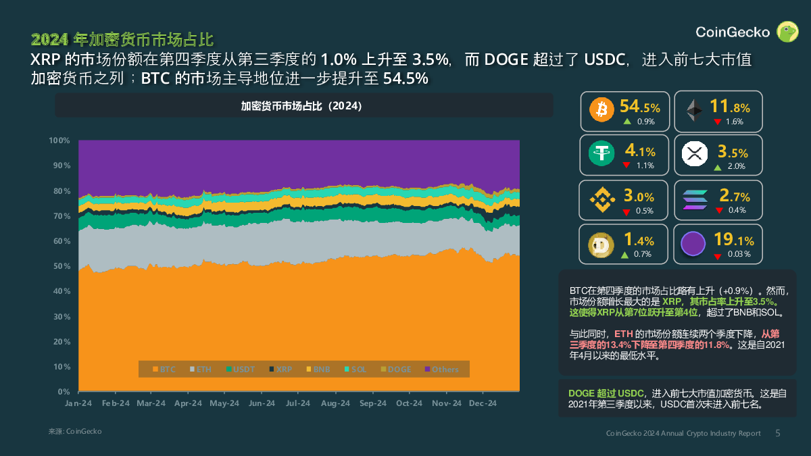Click the Ethereum diamond logo icon
The width and height of the screenshot is (811, 456).
[694, 110]
